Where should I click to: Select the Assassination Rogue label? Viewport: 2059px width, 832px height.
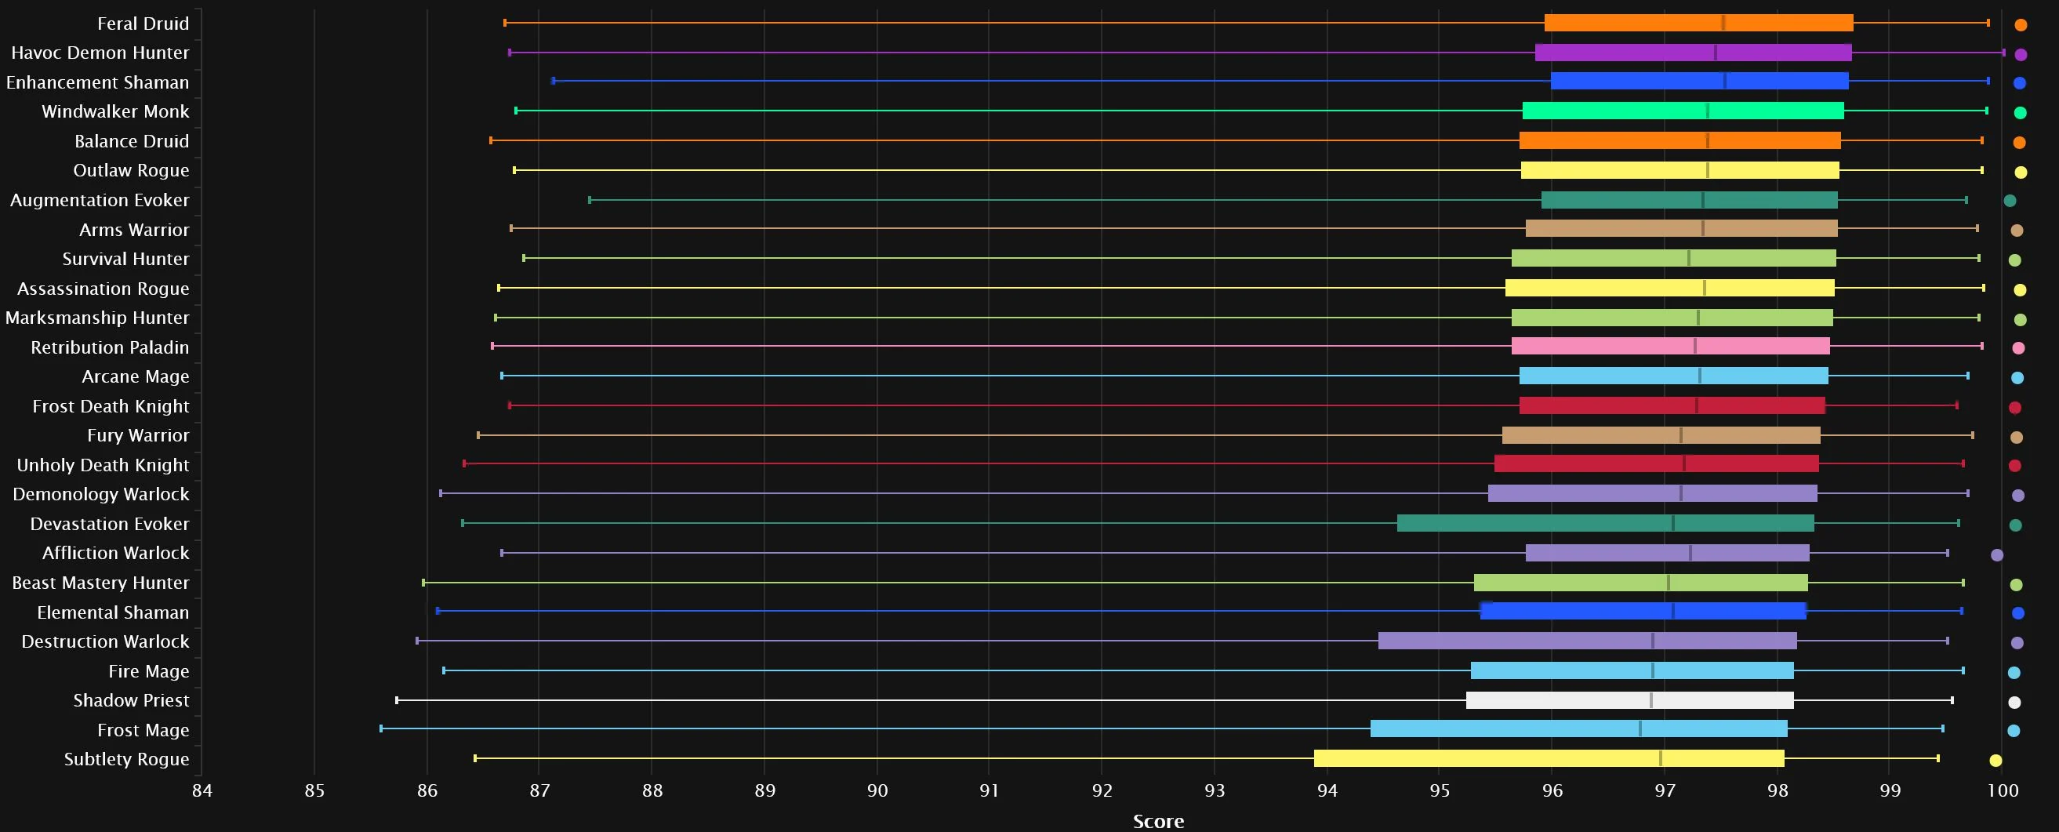click(103, 289)
